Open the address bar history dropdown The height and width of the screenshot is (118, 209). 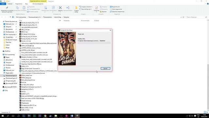coord(181,17)
